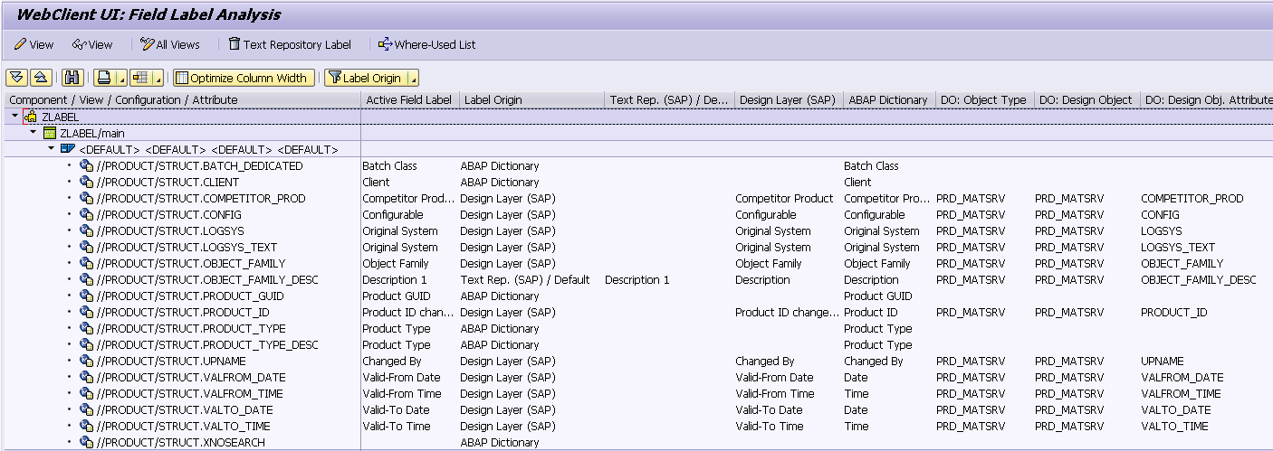The height and width of the screenshot is (451, 1273).
Task: Click the Text Repository Label button
Action: (290, 44)
